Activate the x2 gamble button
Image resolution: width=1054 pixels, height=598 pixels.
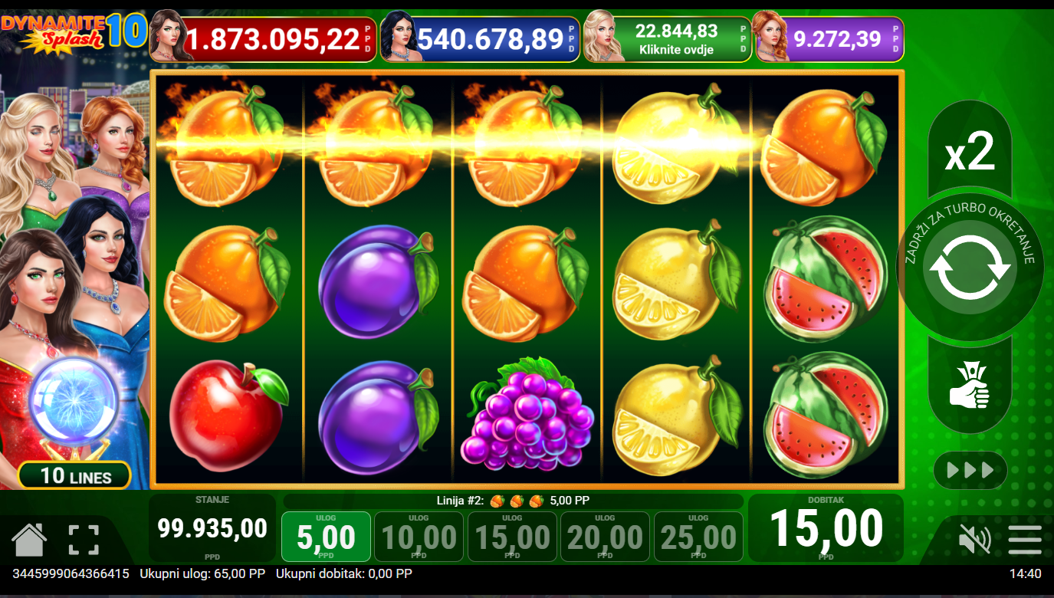tap(970, 151)
